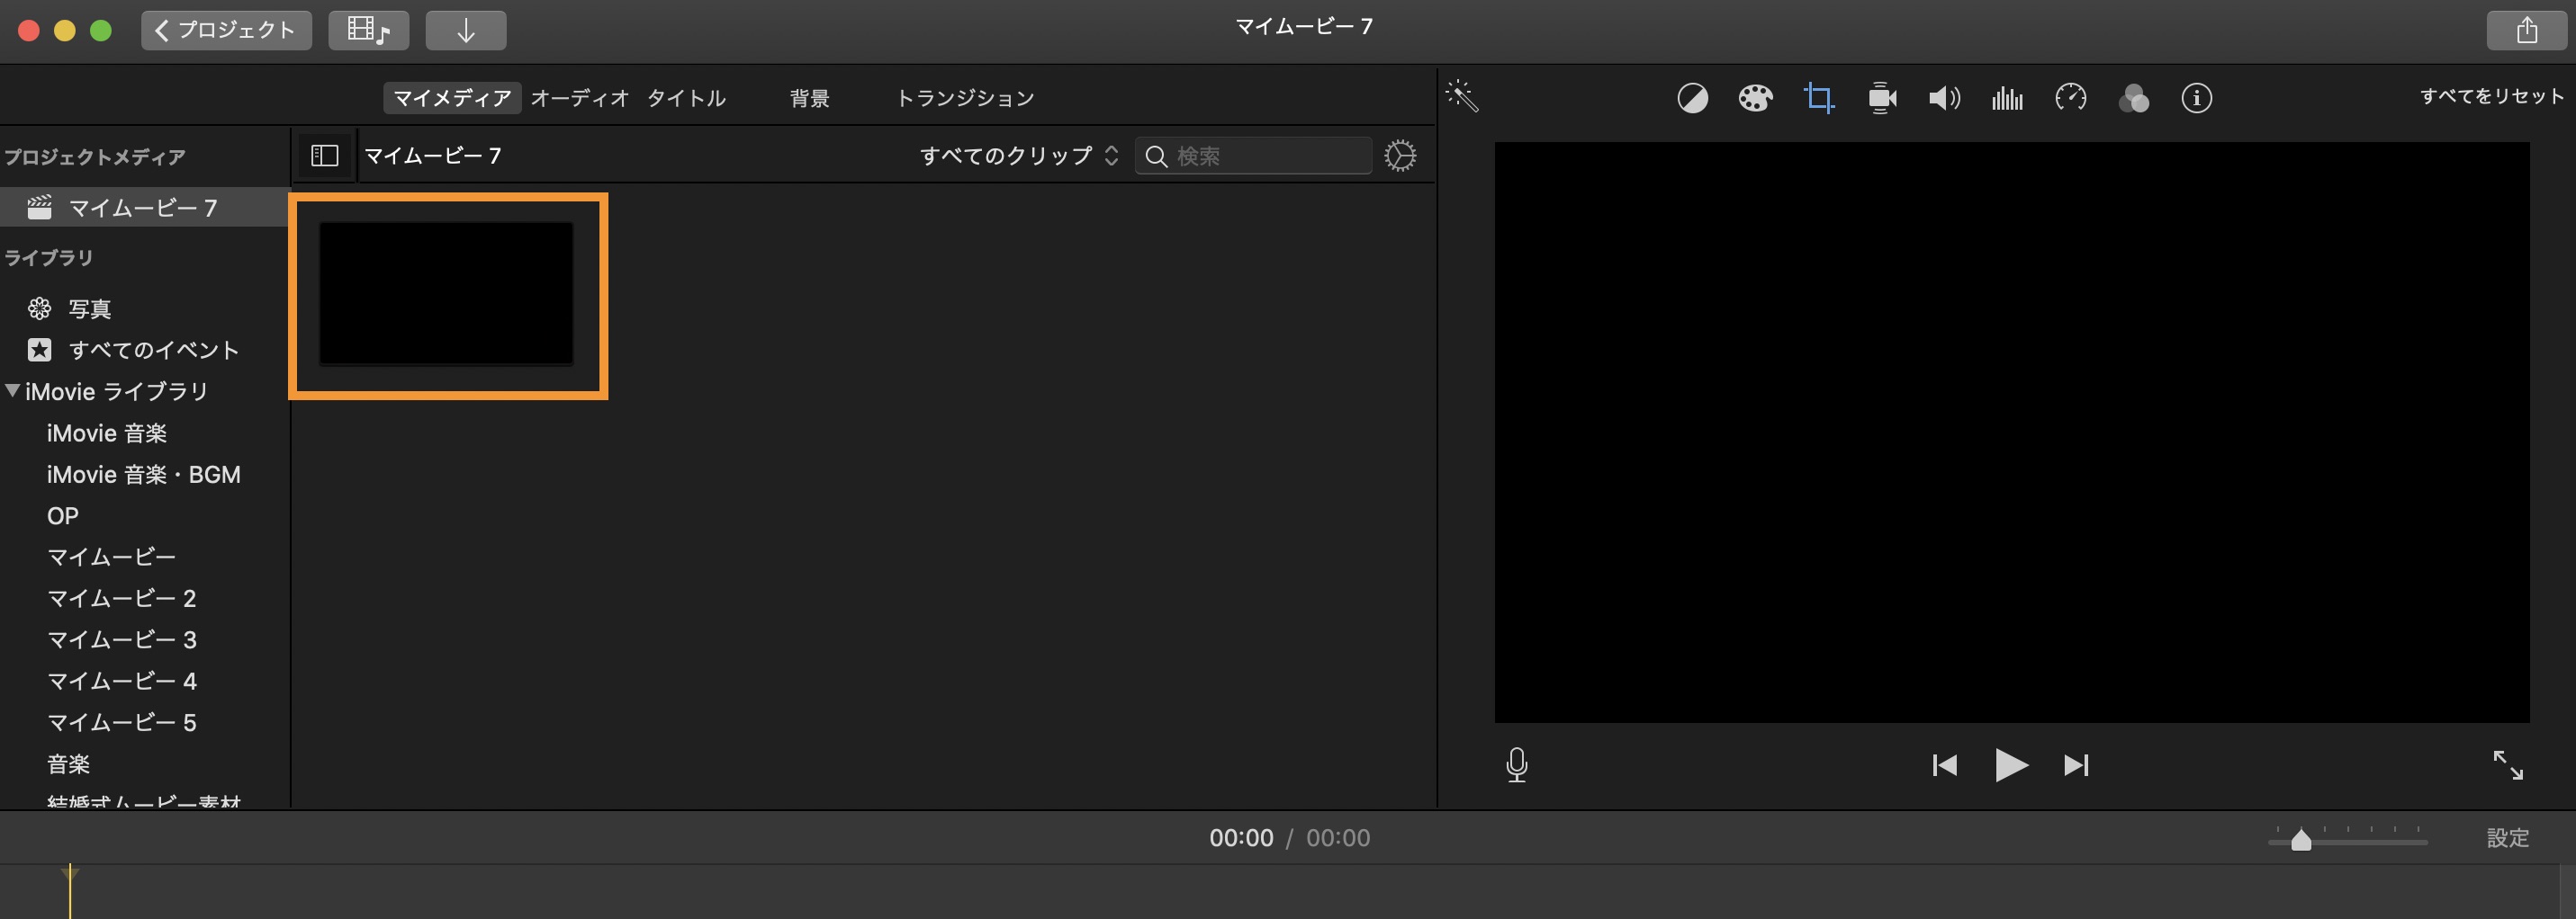The height and width of the screenshot is (919, 2576).
Task: Select マイムービー 5 event
Action: [121, 722]
